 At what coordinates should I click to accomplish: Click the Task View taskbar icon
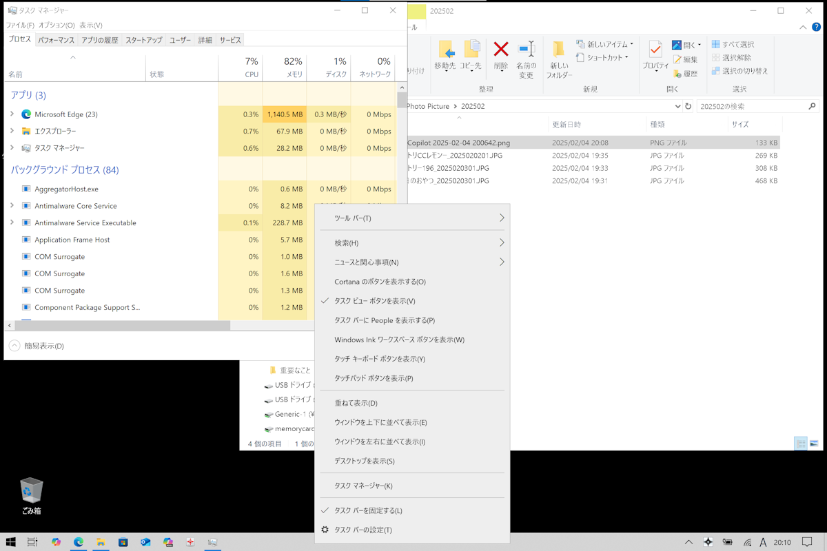pos(32,542)
